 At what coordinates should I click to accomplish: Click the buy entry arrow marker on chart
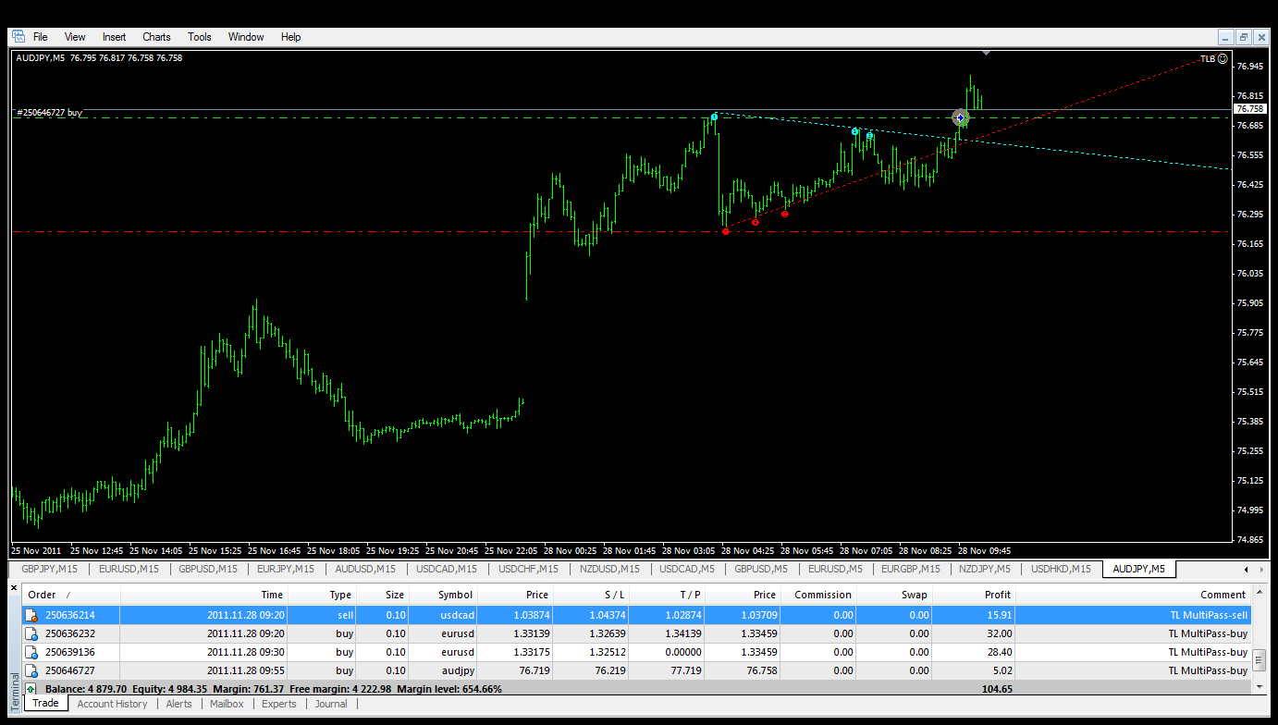[960, 117]
